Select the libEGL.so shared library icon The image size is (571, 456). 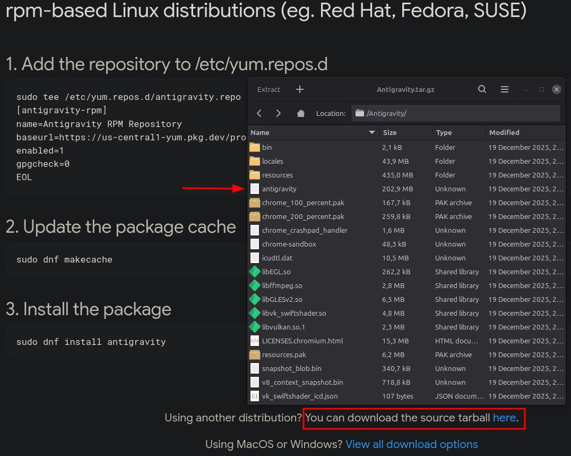pyautogui.click(x=255, y=272)
